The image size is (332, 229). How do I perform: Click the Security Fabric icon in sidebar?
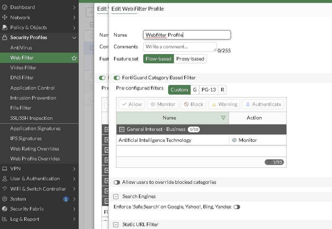(5, 209)
